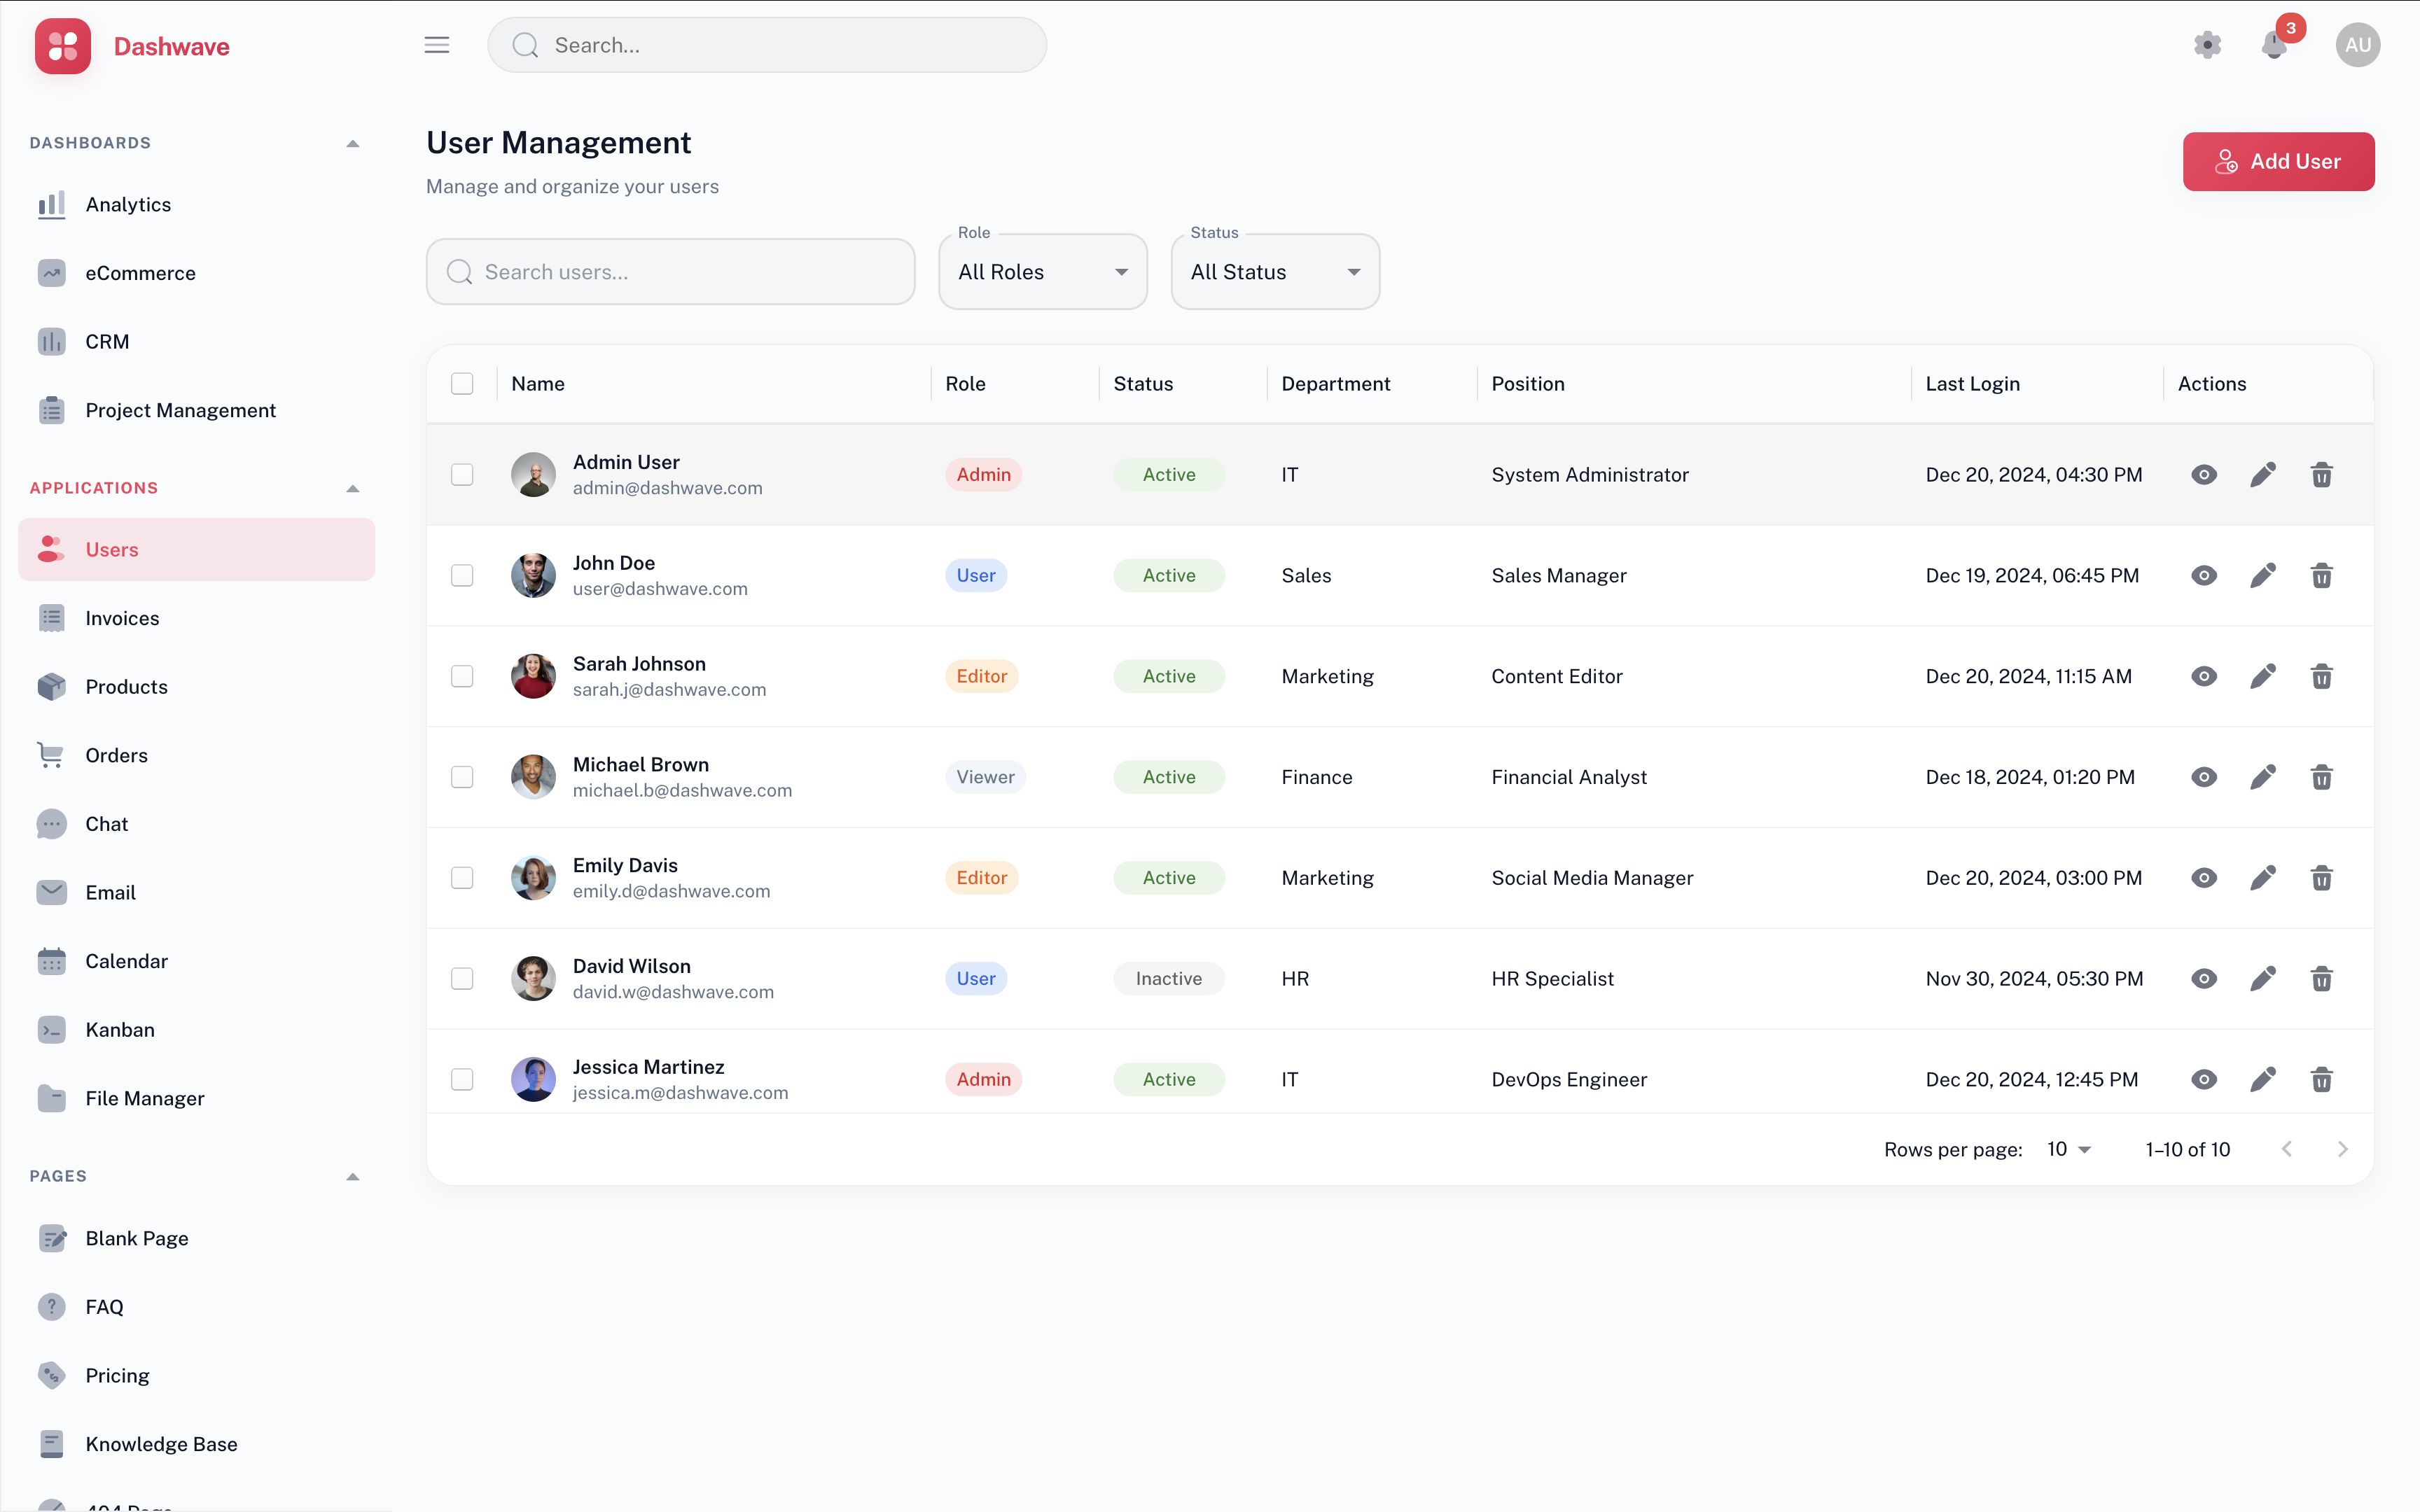Click the settings gear icon in the header
Viewport: 2420px width, 1512px height.
2207,45
